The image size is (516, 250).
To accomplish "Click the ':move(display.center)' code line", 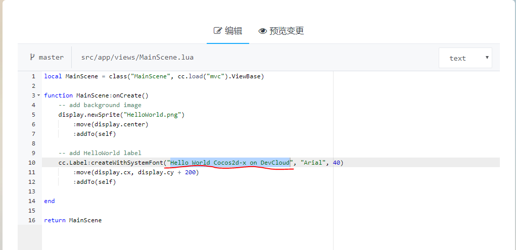I will coord(111,124).
